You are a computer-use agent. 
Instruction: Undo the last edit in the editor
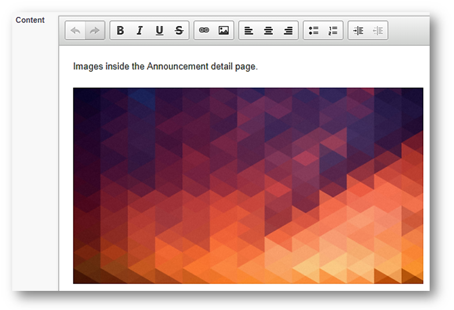75,31
